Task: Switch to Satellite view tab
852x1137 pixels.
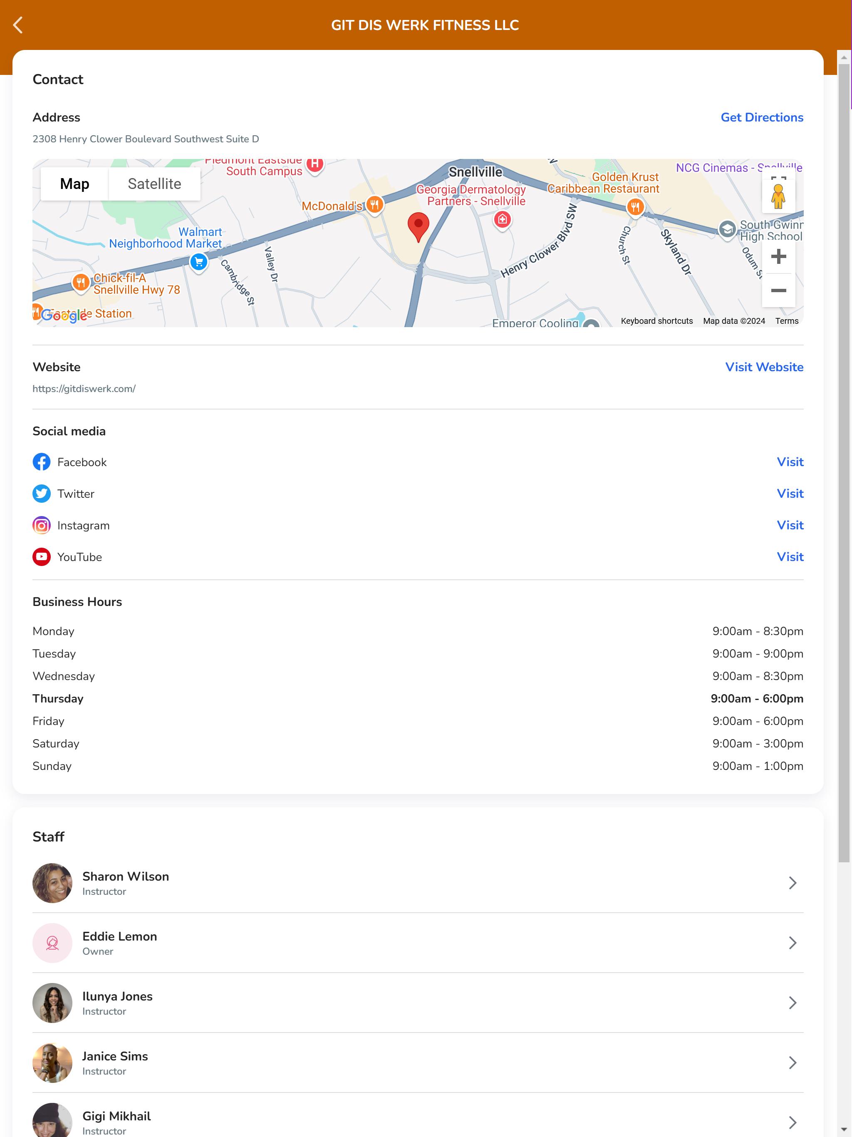Action: pyautogui.click(x=154, y=184)
